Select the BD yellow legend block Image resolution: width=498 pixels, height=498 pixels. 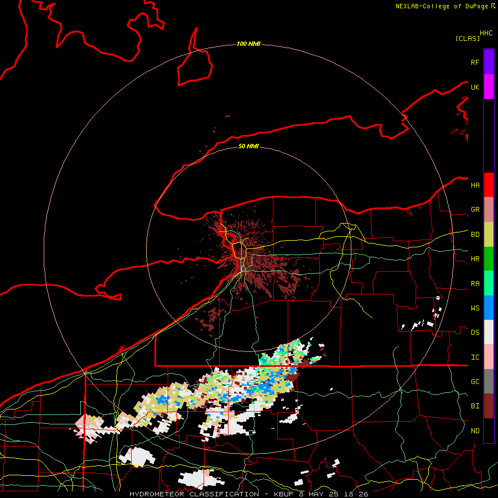(x=489, y=235)
